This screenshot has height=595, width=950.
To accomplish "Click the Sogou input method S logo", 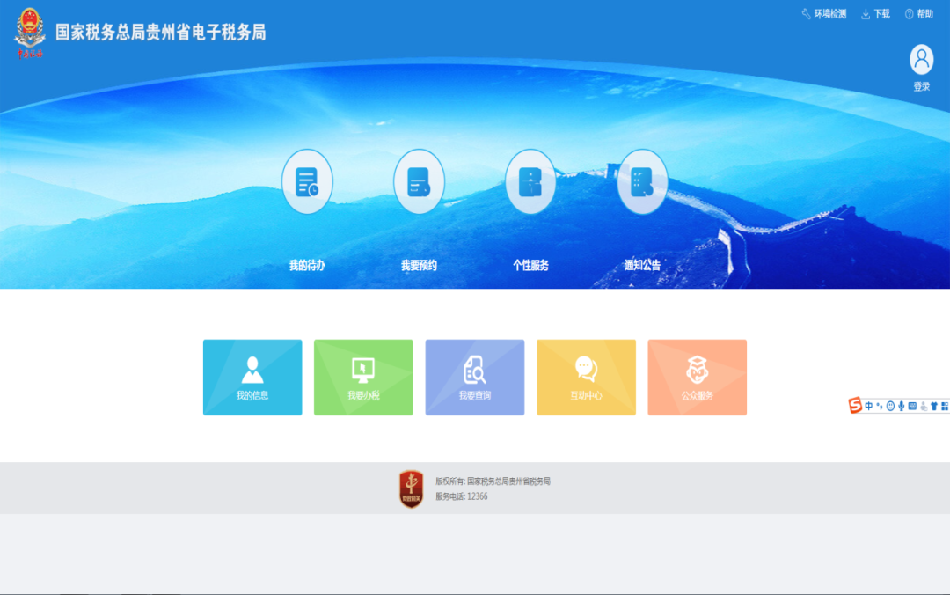I will (x=856, y=405).
